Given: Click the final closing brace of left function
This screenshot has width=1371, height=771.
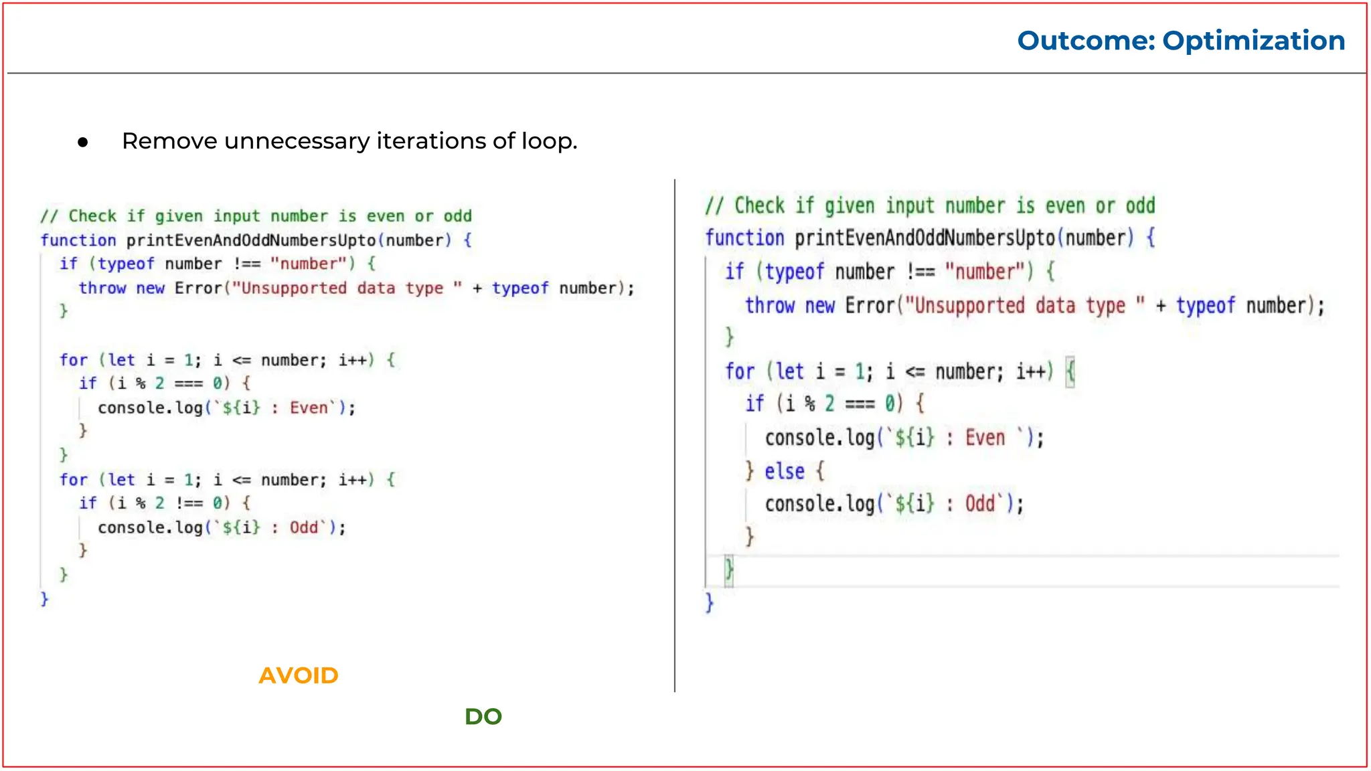Looking at the screenshot, I should 44,599.
